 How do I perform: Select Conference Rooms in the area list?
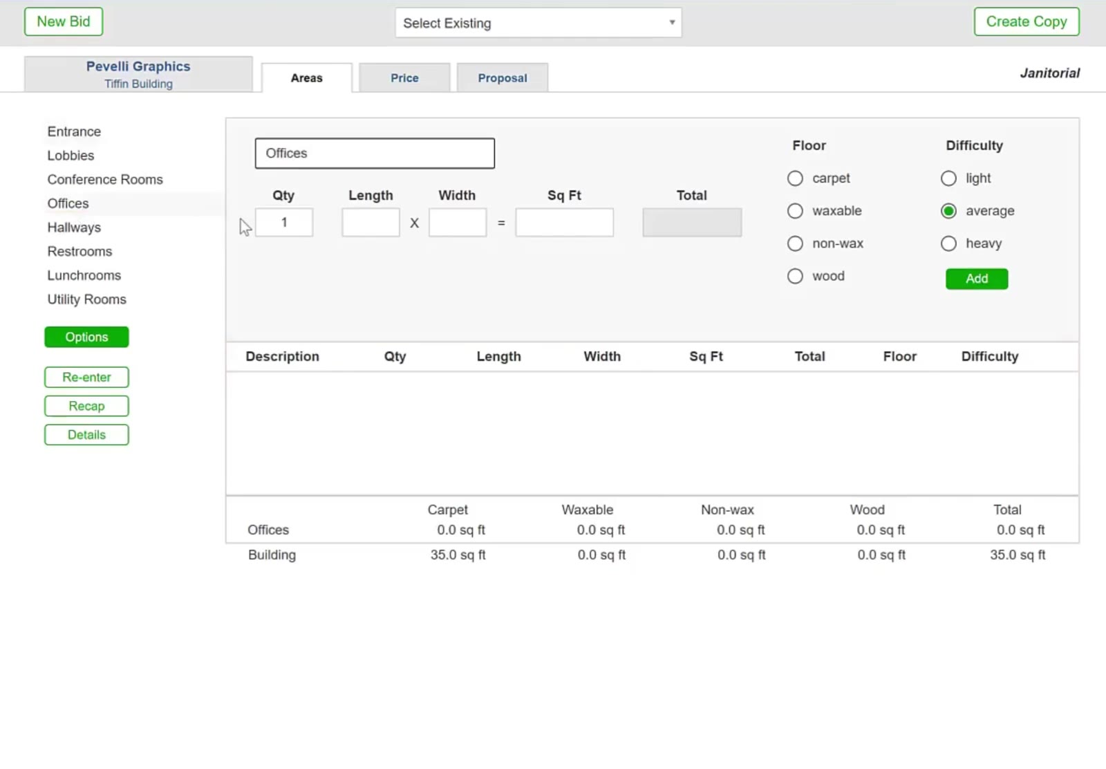coord(105,179)
